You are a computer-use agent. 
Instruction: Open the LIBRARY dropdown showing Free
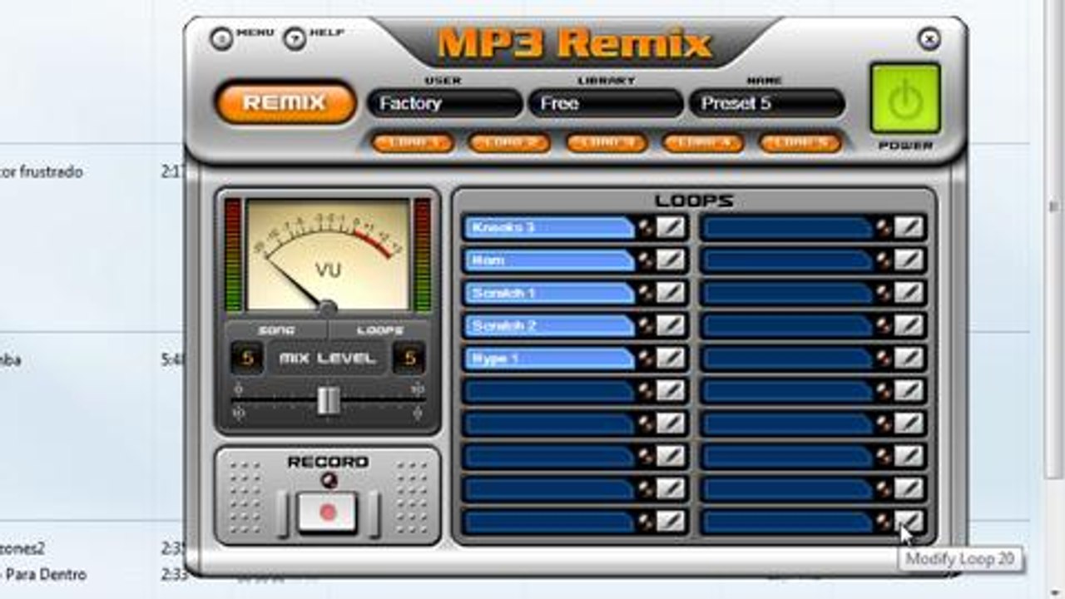[x=606, y=103]
